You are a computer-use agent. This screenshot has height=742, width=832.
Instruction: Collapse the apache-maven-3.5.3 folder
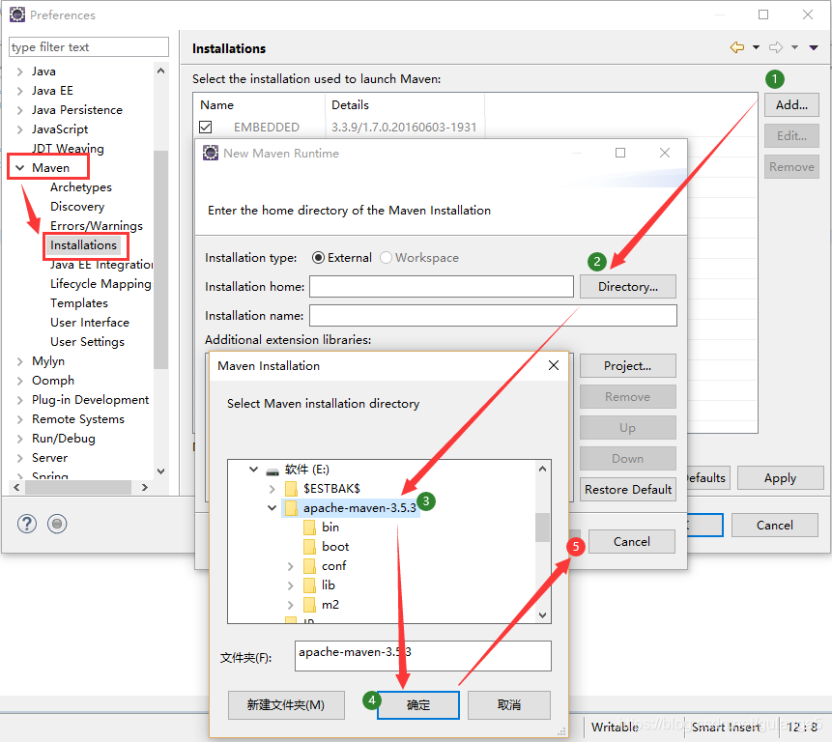[273, 508]
